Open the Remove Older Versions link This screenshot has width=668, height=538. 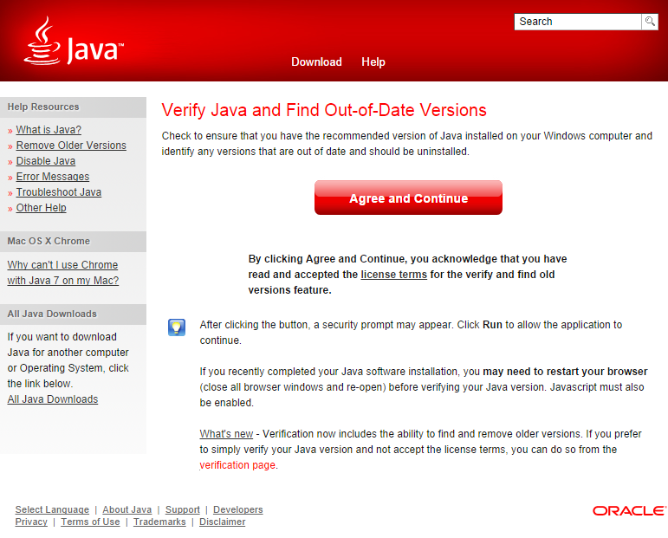coord(71,146)
